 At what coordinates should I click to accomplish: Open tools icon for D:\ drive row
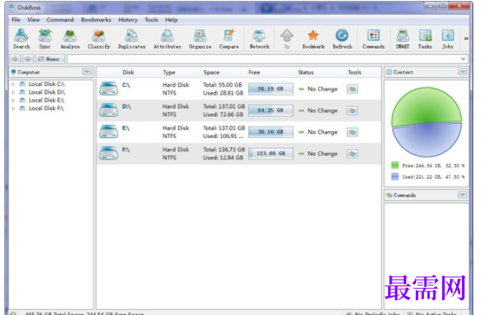(353, 110)
